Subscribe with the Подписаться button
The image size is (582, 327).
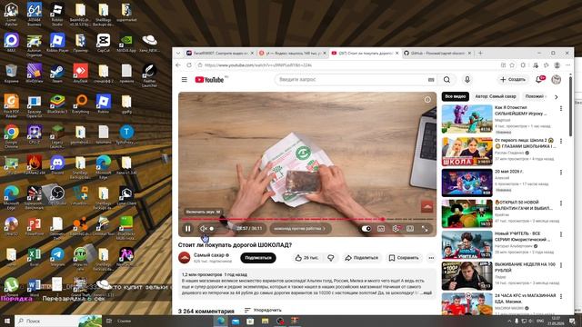258,258
